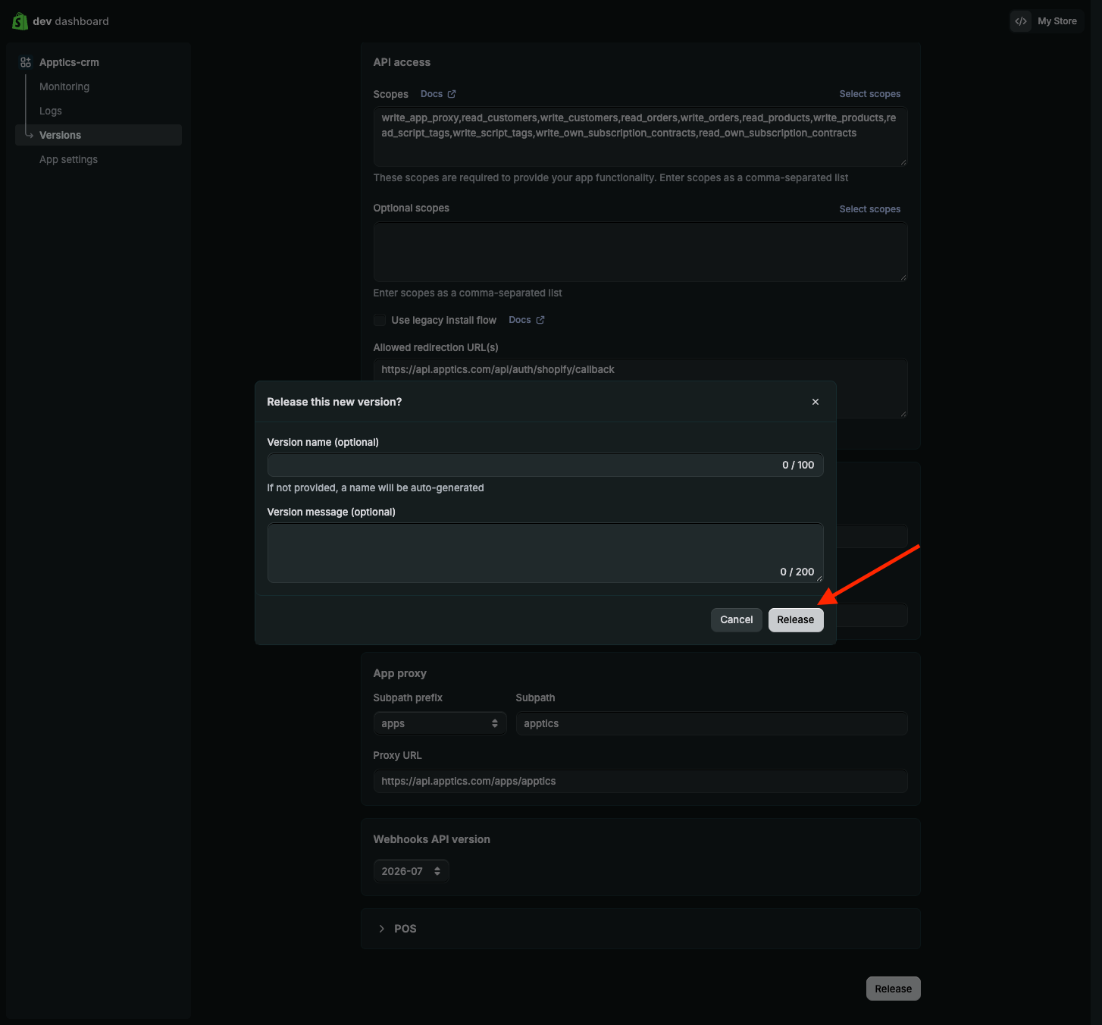Open external link icon next to legacy install Docs
The height and width of the screenshot is (1025, 1102).
(x=540, y=320)
